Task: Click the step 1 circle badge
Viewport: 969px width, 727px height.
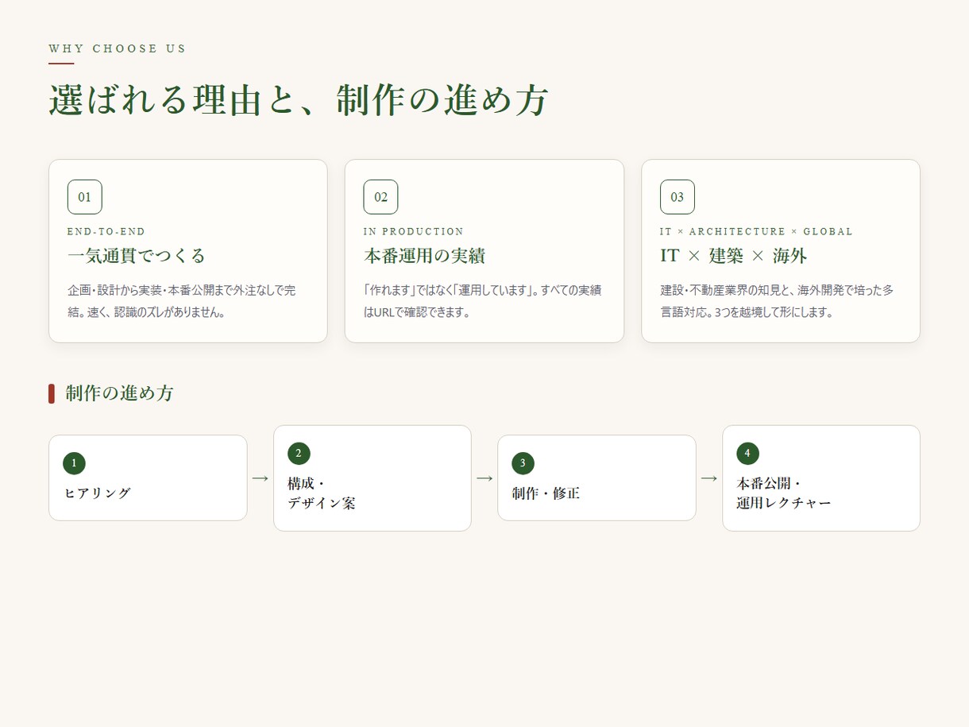Action: (74, 463)
